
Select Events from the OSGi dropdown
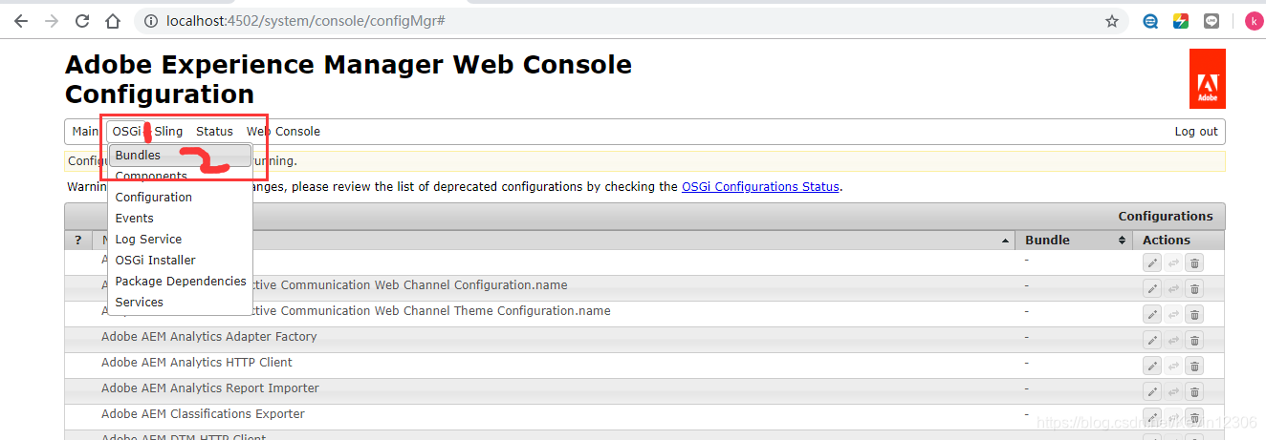(x=180, y=218)
